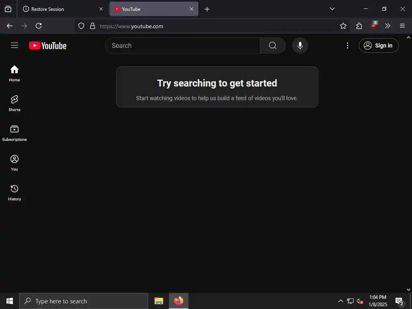Switch to the Restore Session tab
This screenshot has height=309, width=412.
click(62, 9)
